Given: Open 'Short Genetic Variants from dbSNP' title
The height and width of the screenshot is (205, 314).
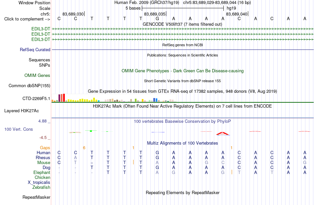Looking at the screenshot, I should click(x=182, y=81).
